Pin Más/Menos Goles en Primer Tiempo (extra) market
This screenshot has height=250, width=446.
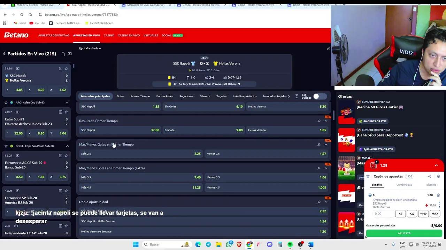pyautogui.click(x=319, y=168)
